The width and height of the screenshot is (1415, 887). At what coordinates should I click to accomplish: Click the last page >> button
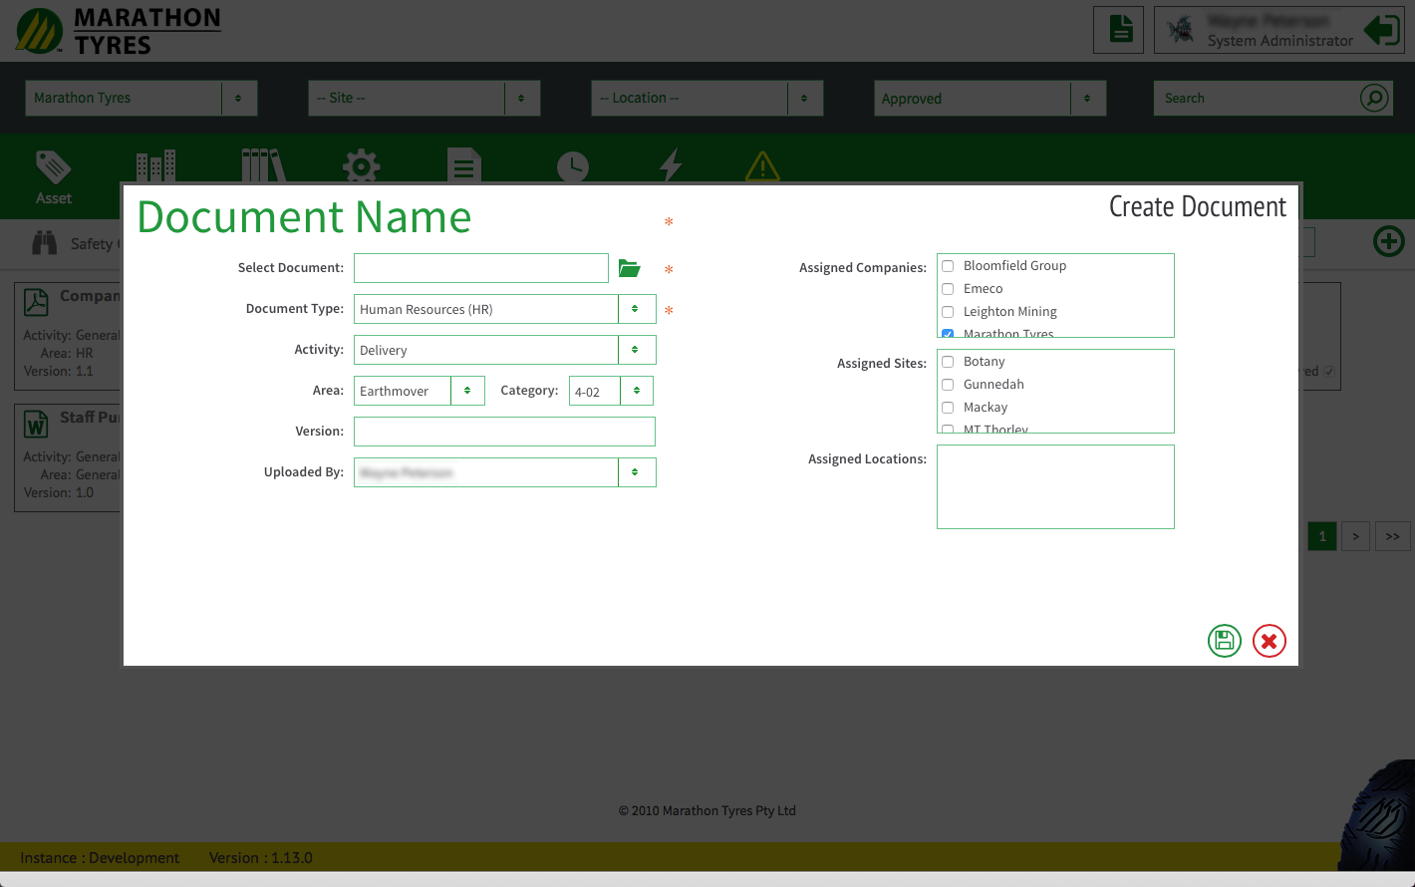[1393, 536]
